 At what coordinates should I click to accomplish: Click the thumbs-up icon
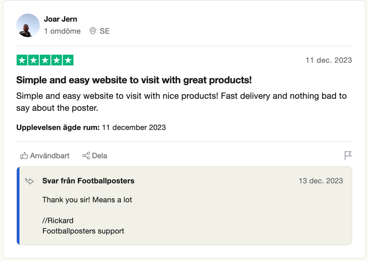point(24,156)
